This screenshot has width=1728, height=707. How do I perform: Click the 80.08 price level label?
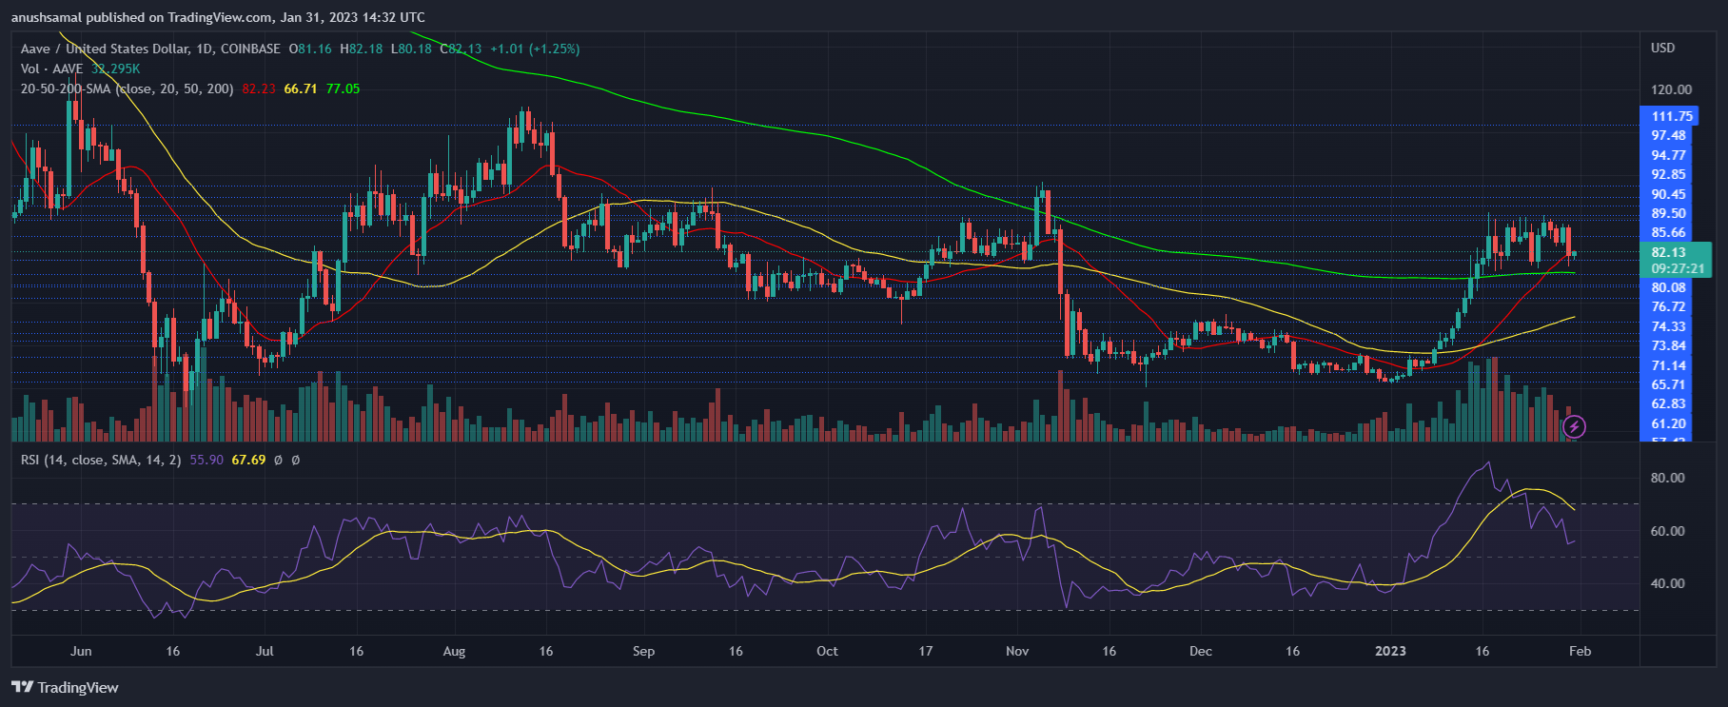click(x=1668, y=287)
